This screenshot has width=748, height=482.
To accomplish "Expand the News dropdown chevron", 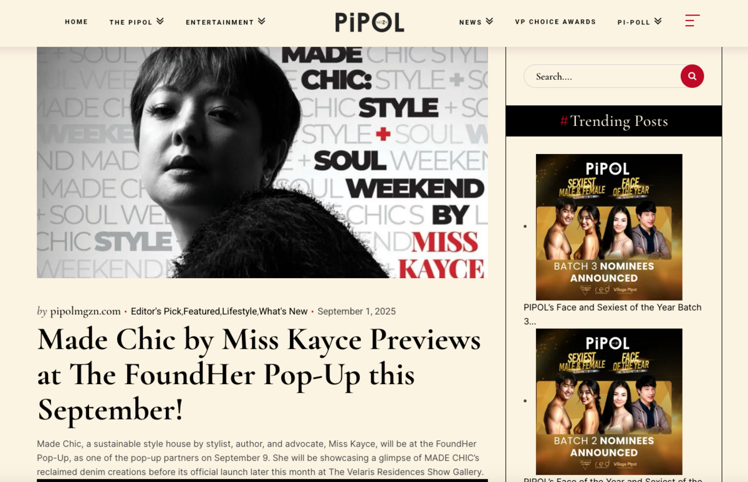I will 489,21.
